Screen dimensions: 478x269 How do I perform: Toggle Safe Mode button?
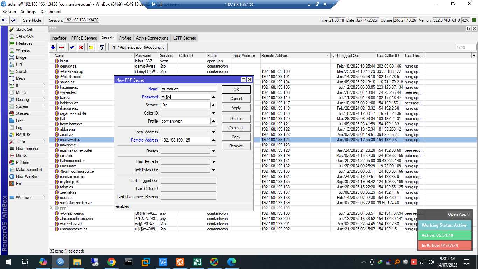32,20
